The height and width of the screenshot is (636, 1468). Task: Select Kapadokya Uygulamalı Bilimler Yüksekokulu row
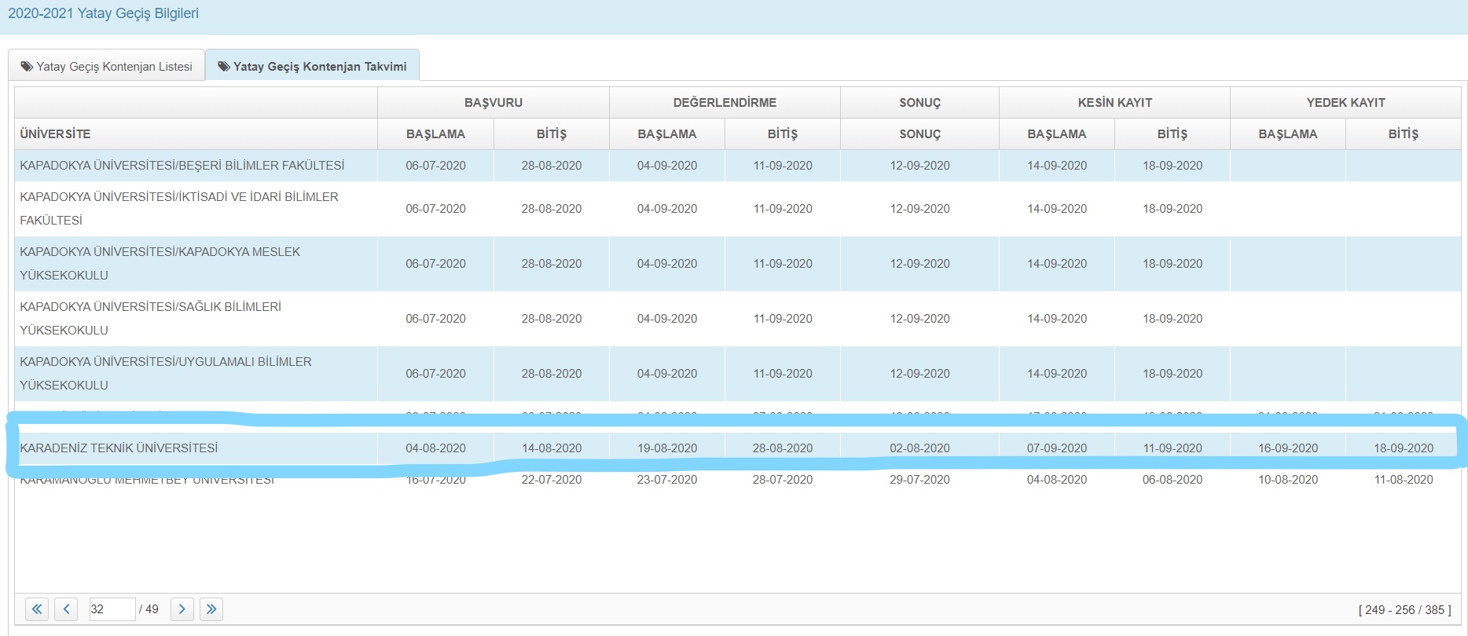click(738, 374)
